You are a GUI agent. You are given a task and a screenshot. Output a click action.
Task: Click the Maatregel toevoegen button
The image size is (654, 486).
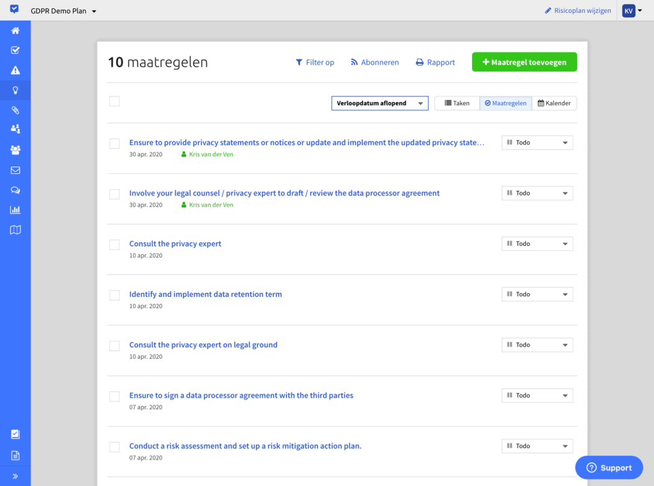click(524, 62)
